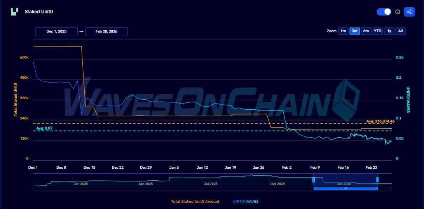Viewport: 424px width, 209px height.
Task: Click the Zoom label text
Action: coord(331,31)
